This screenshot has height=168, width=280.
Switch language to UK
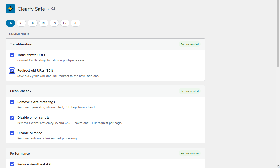(33, 23)
